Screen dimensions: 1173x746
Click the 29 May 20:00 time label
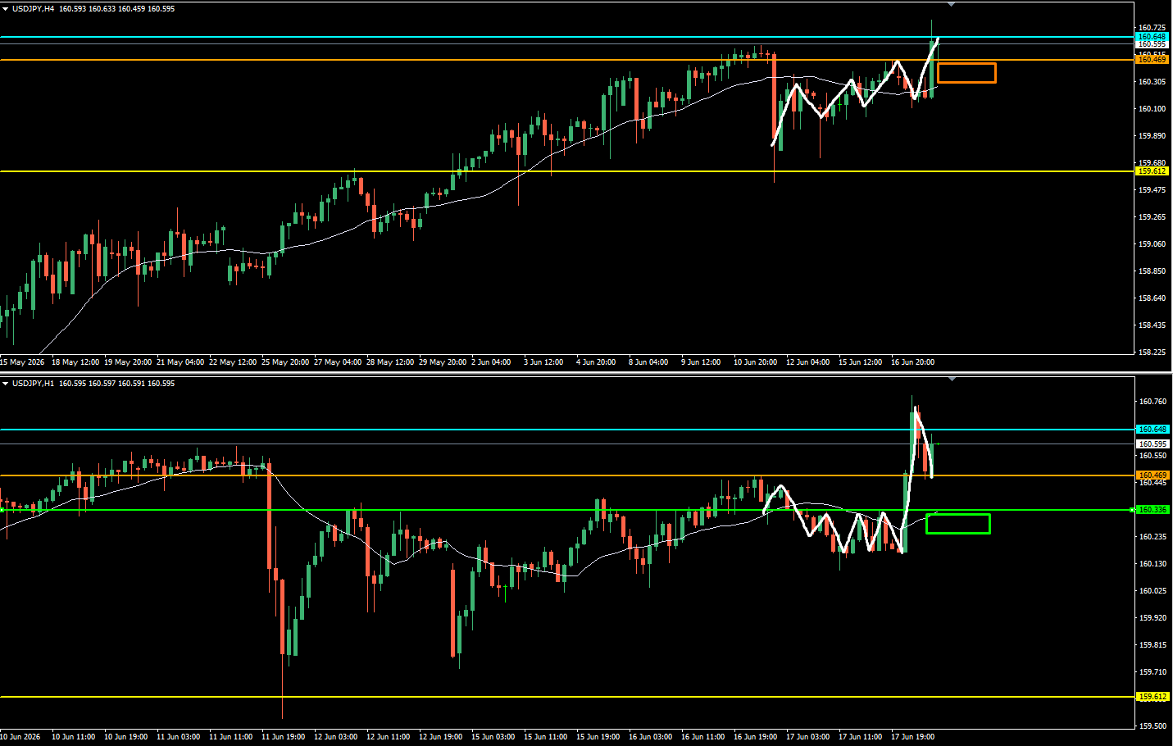click(x=443, y=362)
